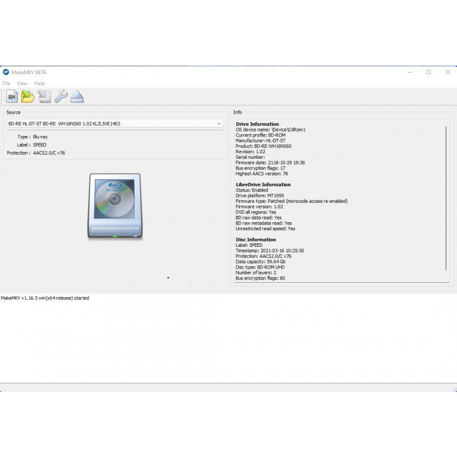Click the Info panel vertical scrollbar
The height and width of the screenshot is (457, 457).
(446, 198)
